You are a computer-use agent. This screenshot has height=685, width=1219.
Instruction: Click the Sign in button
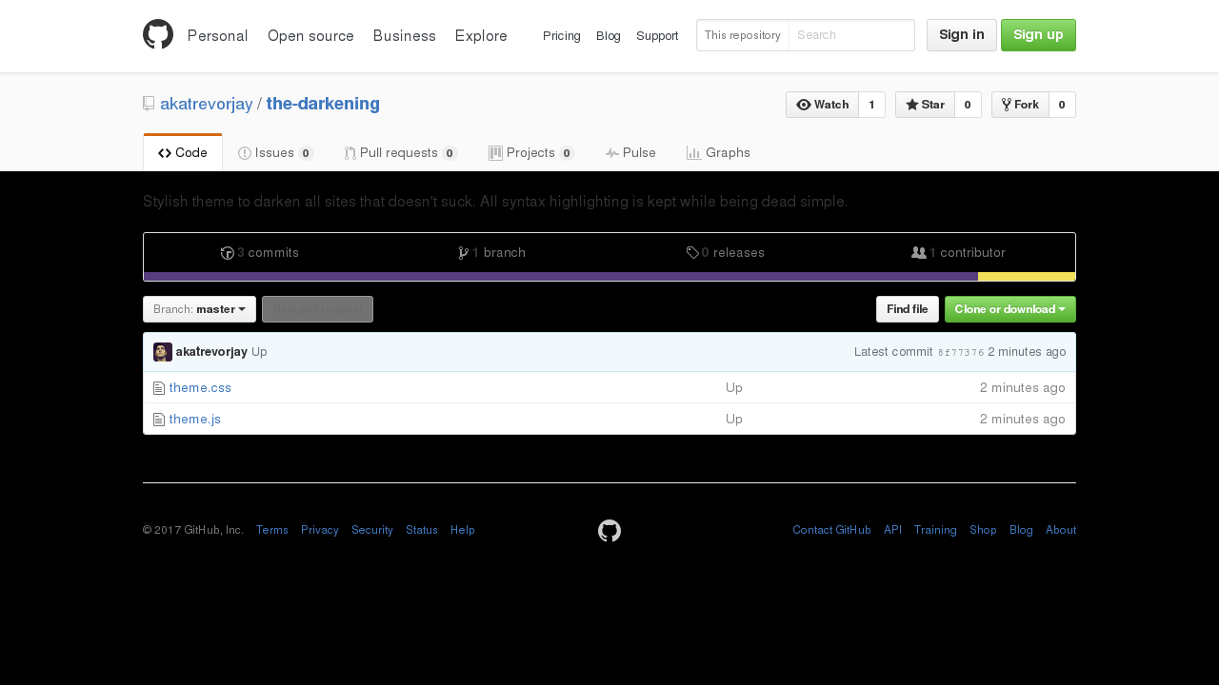click(962, 35)
